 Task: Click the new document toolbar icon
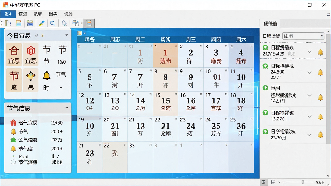coord(8,23)
